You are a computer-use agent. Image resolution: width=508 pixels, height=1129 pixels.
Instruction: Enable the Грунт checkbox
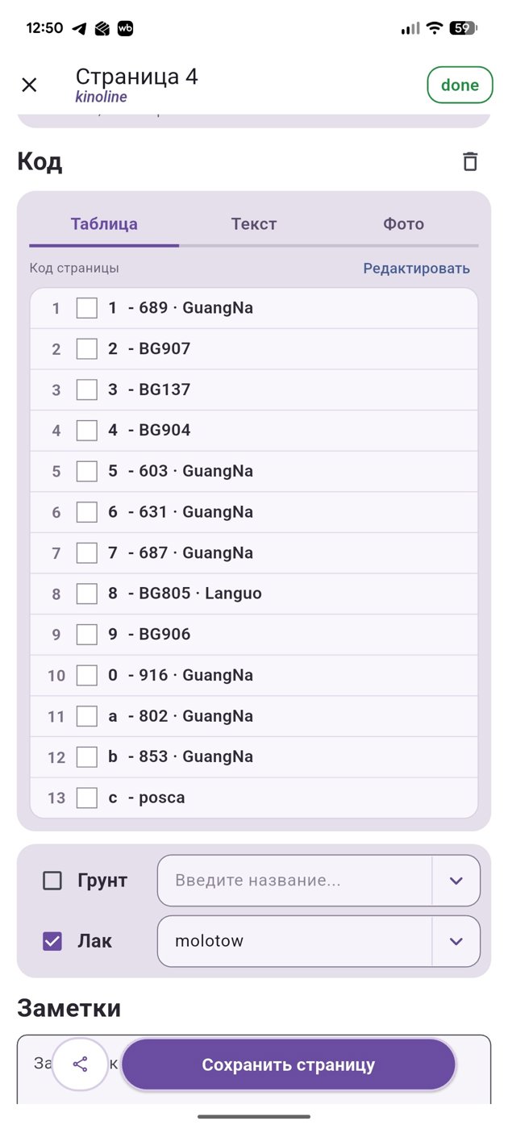coord(52,881)
